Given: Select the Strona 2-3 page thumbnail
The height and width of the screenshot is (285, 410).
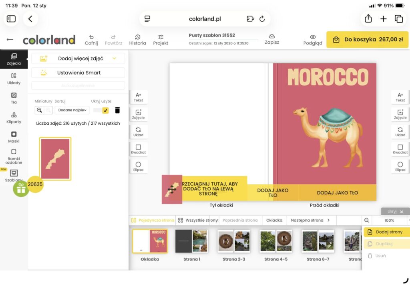Looking at the screenshot, I should (234, 241).
